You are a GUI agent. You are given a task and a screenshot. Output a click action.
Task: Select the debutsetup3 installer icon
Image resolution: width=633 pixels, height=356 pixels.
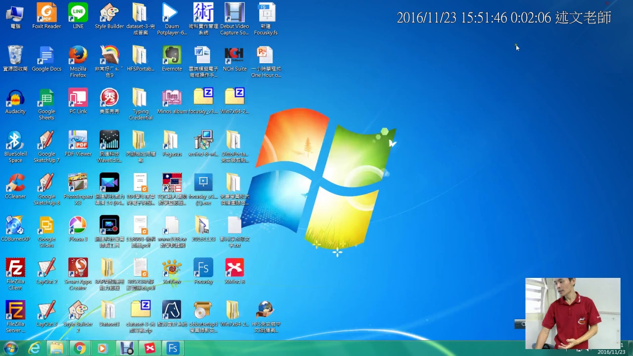tap(203, 316)
